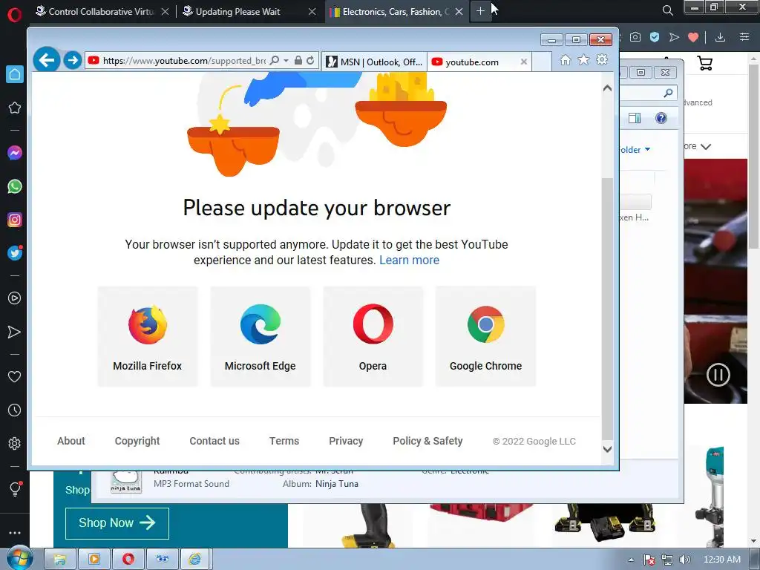Open History clock icon in Opera sidebar

15,410
